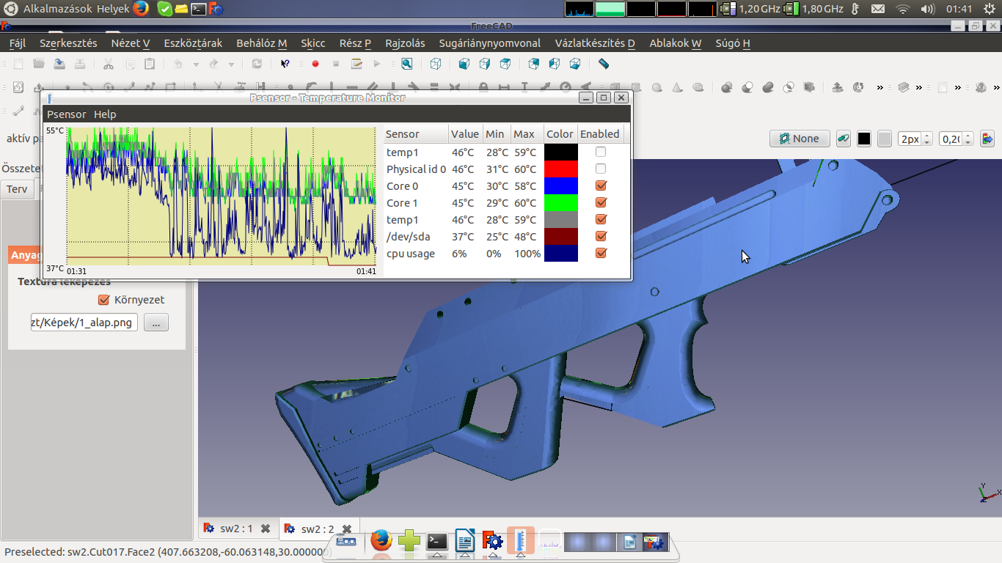Open the Psensor menu in the Psensor window
Screen dimensions: 1002x563
pyautogui.click(x=66, y=114)
